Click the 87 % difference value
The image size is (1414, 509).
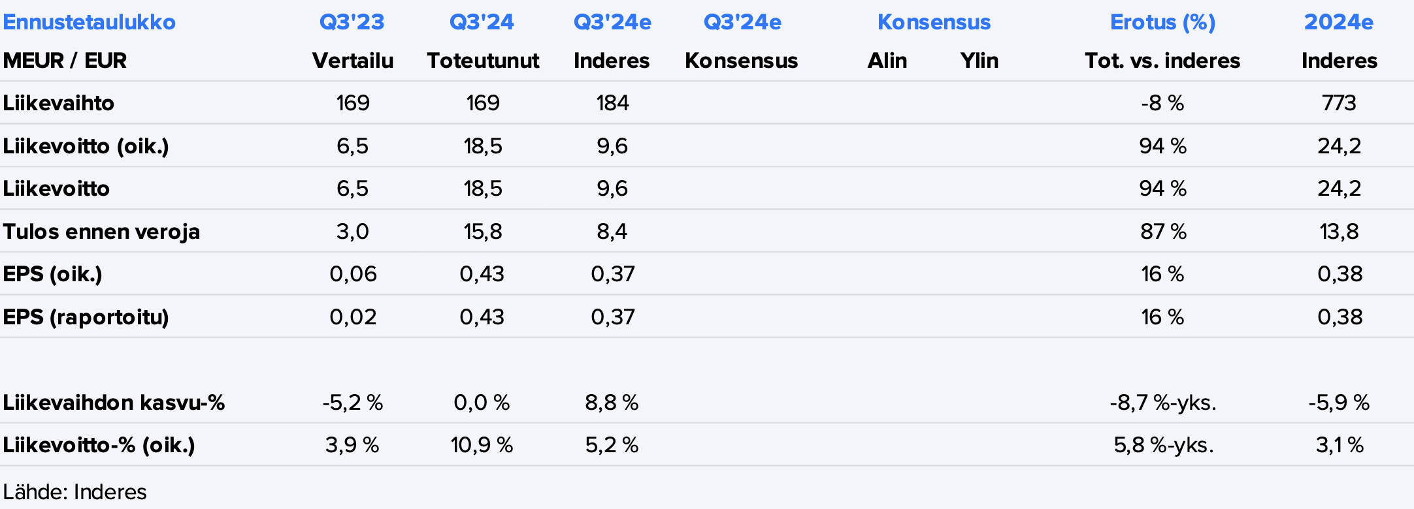(x=1163, y=232)
